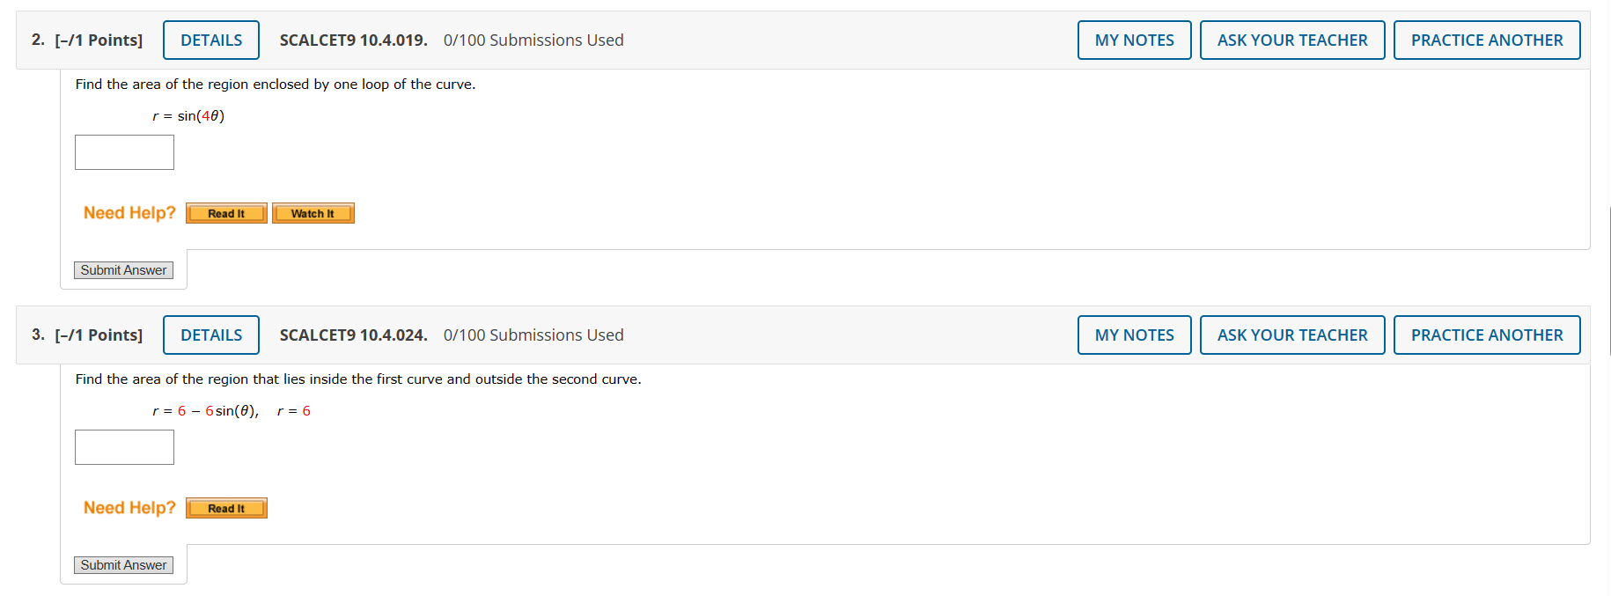Open PRACTICE ANOTHER for problem 3

pyautogui.click(x=1487, y=335)
